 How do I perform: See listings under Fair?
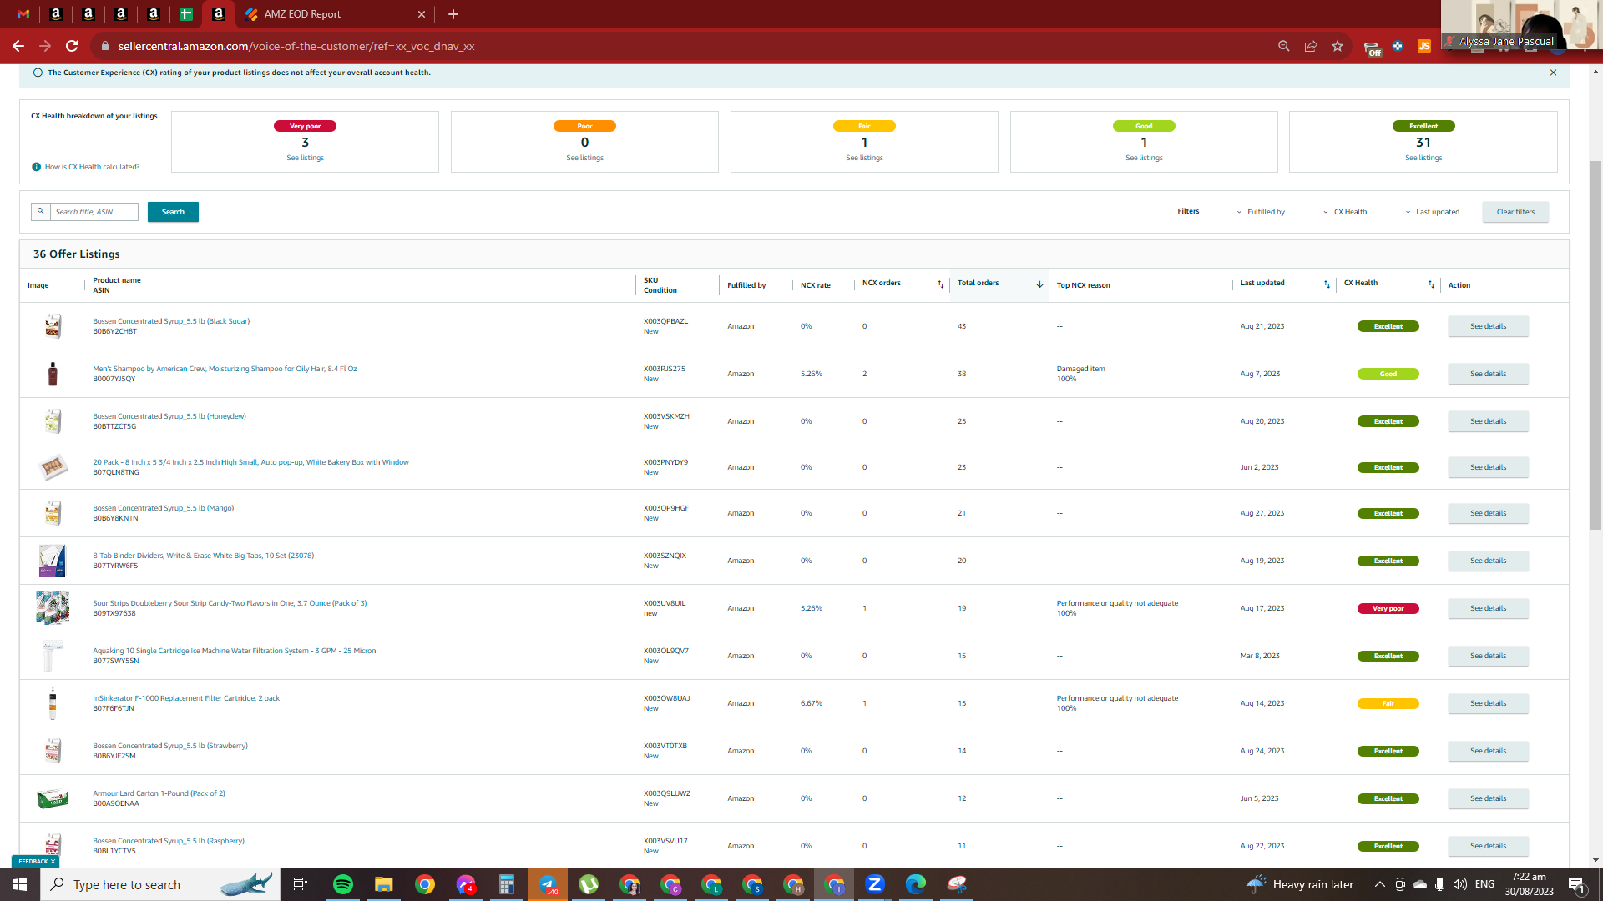(x=864, y=158)
